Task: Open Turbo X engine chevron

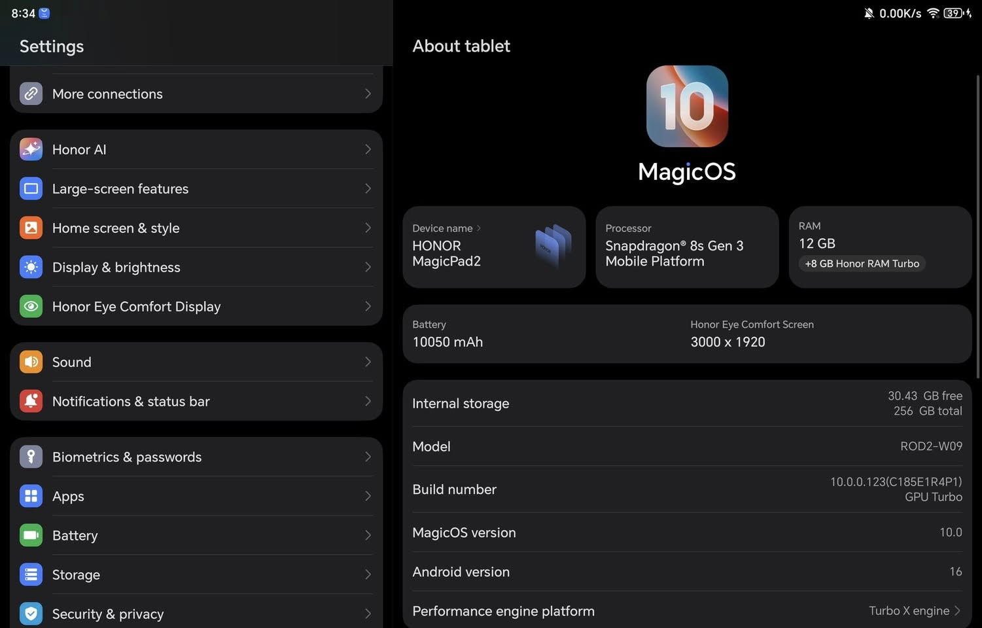Action: pyautogui.click(x=957, y=610)
